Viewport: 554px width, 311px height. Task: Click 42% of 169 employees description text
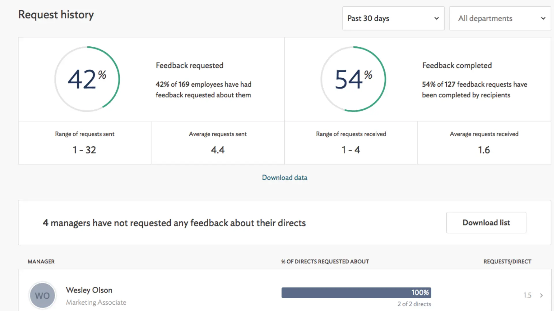click(203, 90)
